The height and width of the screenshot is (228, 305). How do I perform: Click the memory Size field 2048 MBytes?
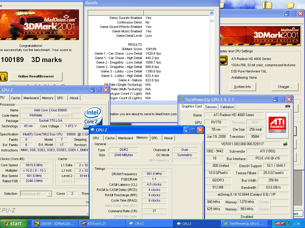click(x=124, y=155)
